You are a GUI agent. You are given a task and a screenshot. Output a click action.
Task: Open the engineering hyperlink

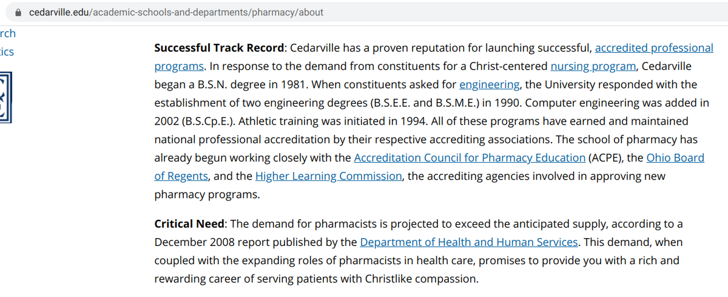coord(489,84)
